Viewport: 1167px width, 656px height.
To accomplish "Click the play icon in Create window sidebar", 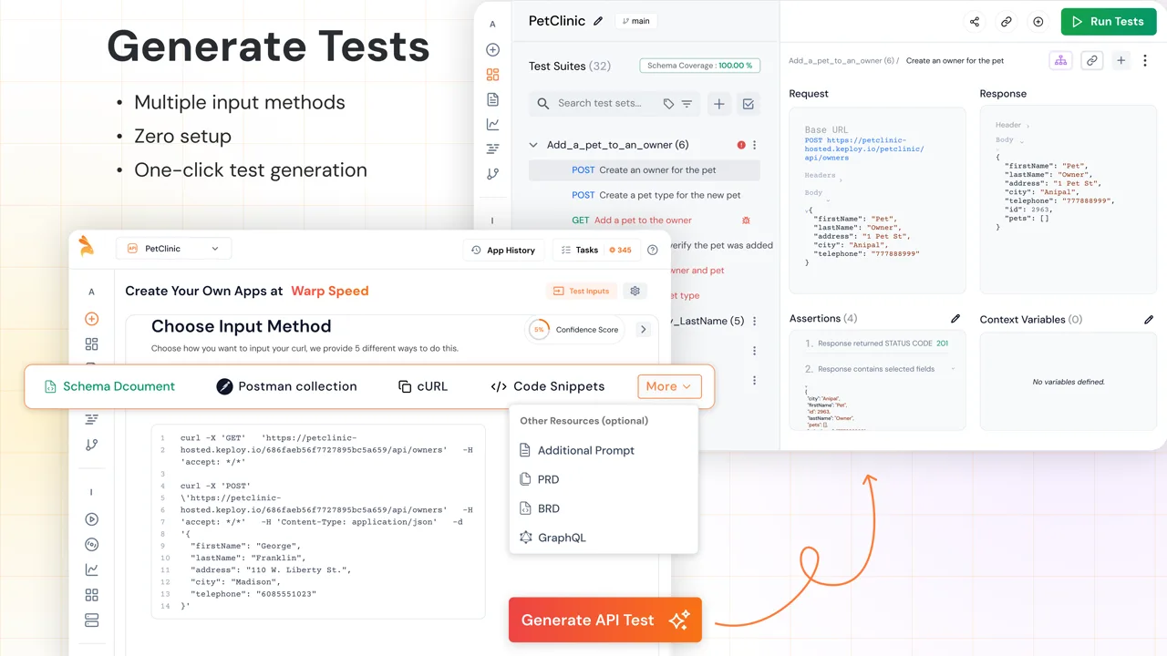I will coord(91,519).
